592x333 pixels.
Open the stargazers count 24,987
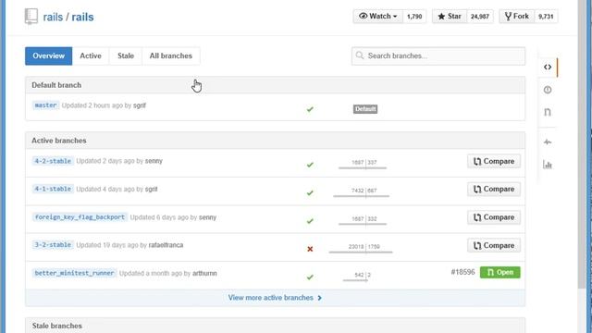(480, 17)
